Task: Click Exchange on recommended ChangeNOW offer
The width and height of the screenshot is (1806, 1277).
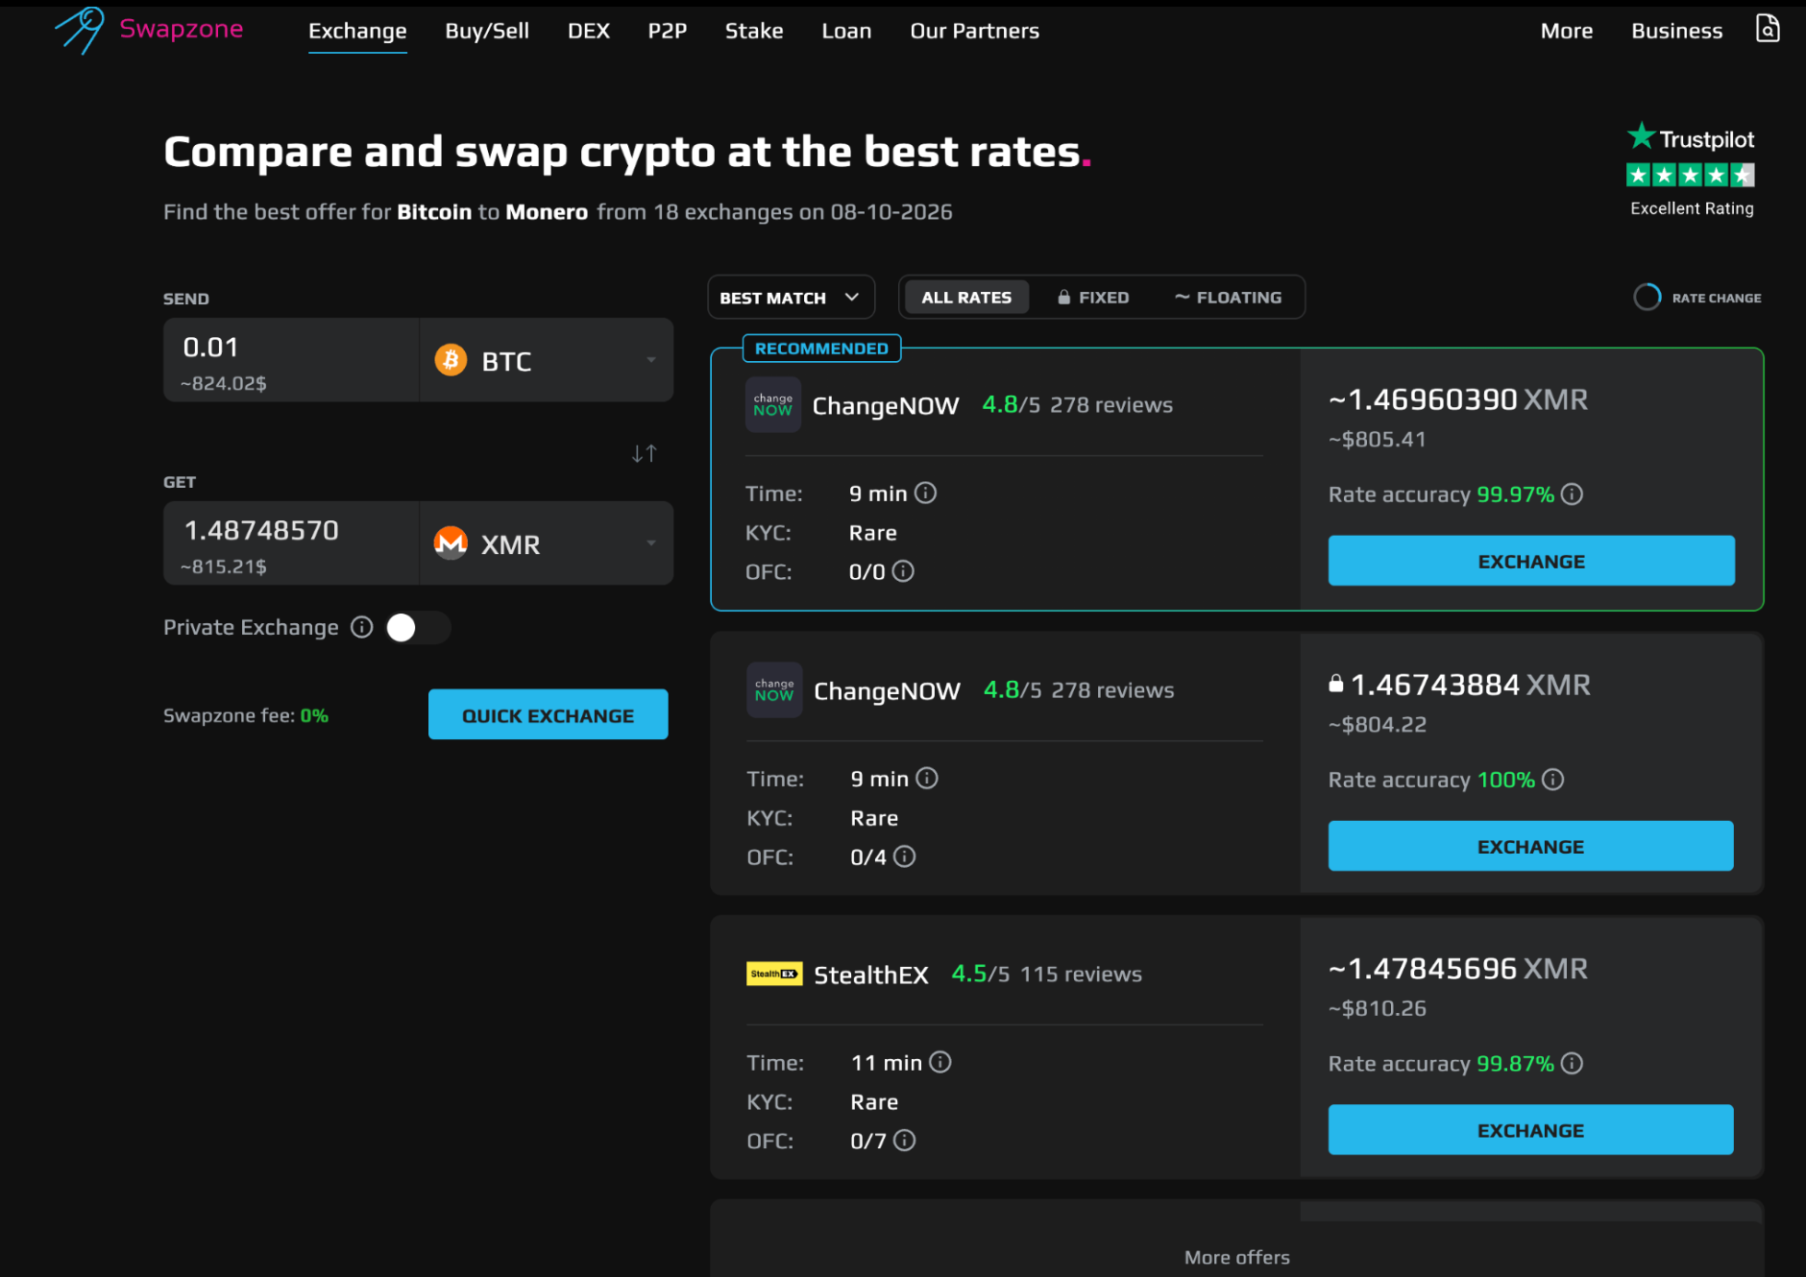Action: pos(1531,561)
